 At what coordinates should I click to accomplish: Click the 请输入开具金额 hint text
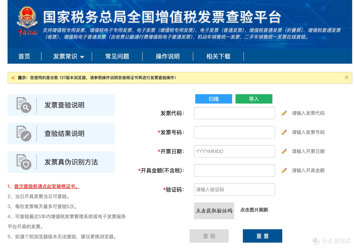coord(308,170)
